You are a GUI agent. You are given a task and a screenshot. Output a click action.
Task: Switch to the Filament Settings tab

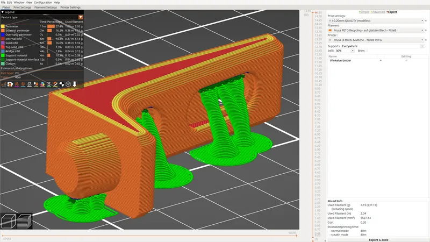pos(45,8)
